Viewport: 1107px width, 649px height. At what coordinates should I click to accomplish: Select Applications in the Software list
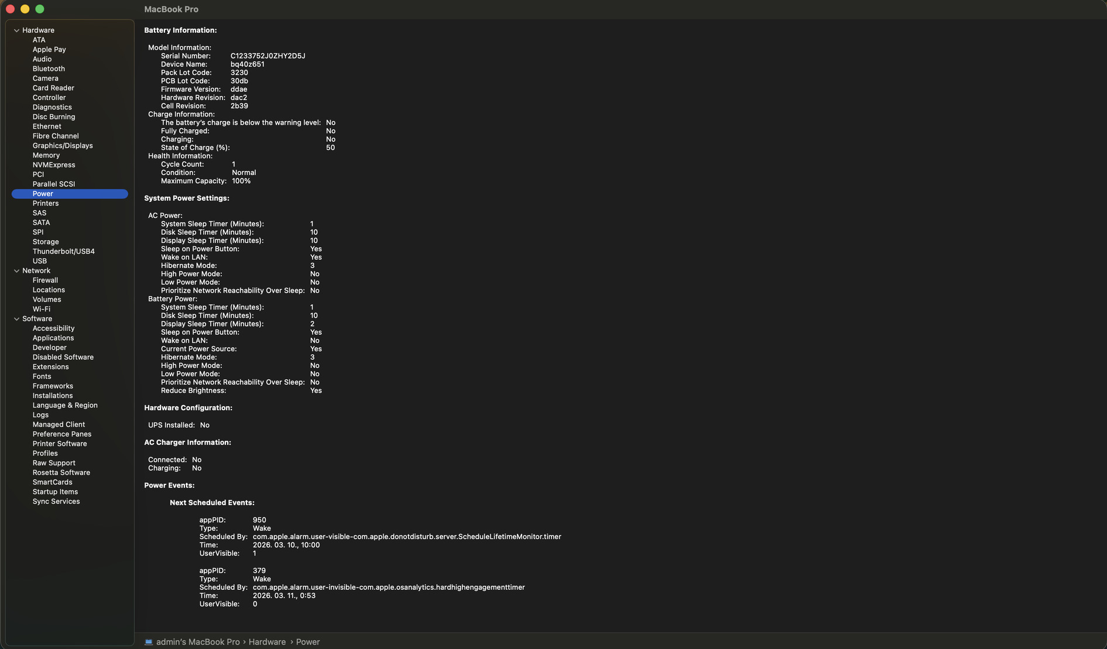[x=53, y=338]
